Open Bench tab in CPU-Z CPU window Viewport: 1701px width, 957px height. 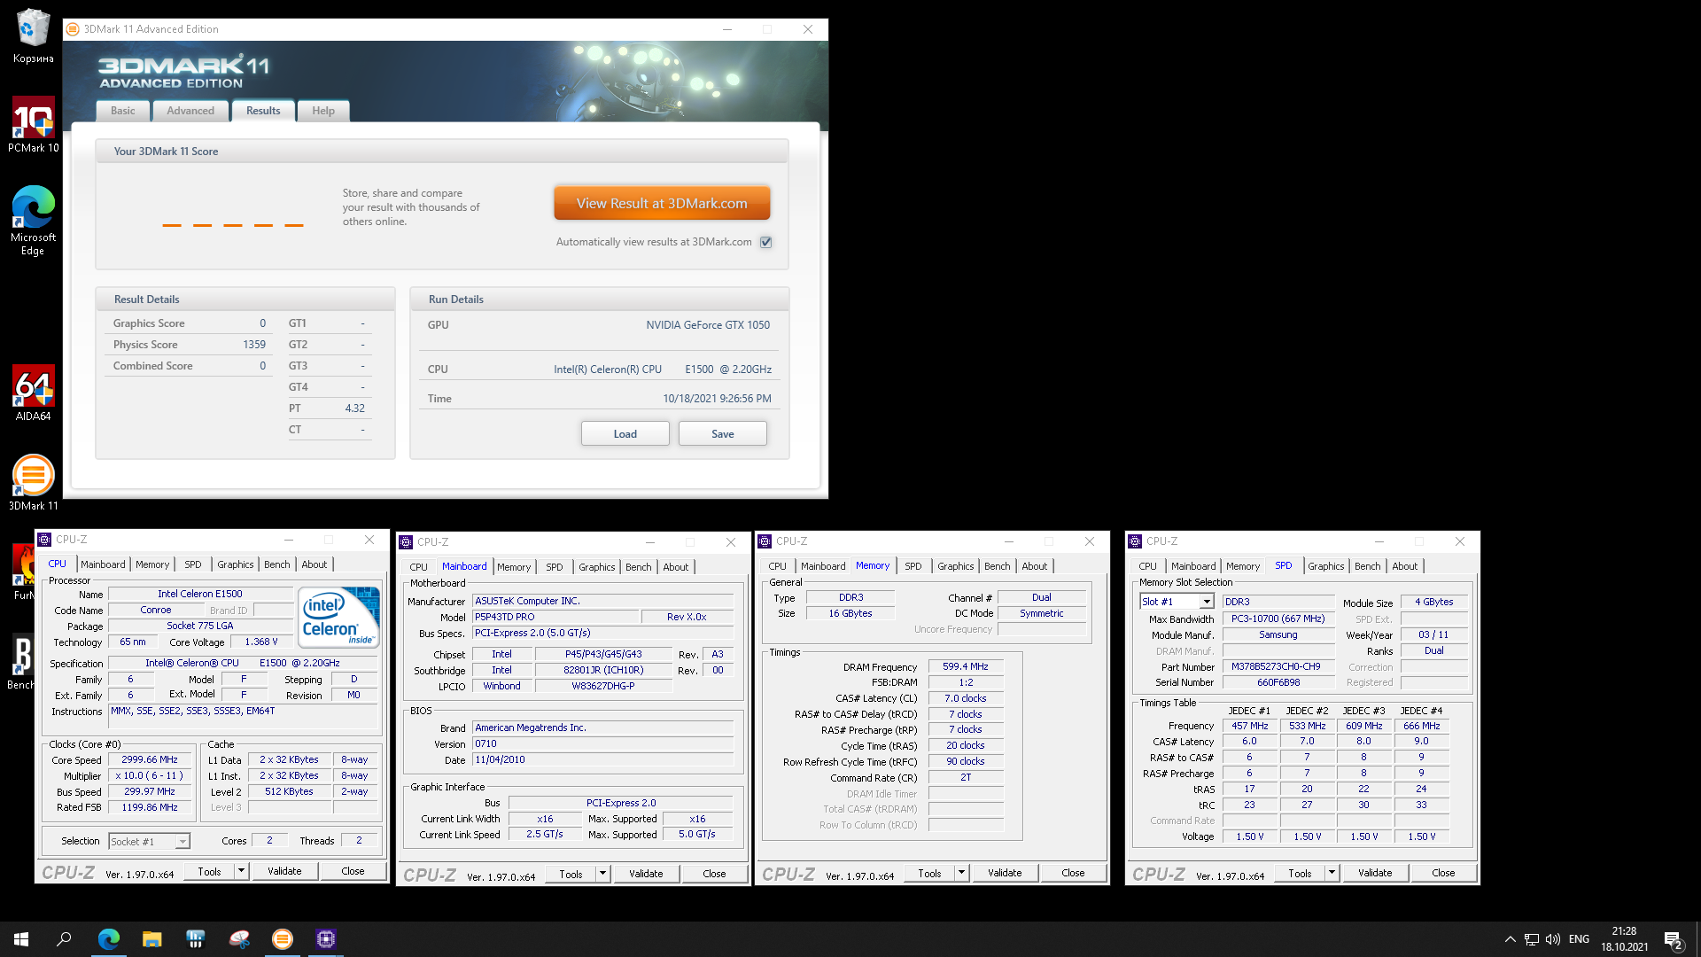point(277,564)
